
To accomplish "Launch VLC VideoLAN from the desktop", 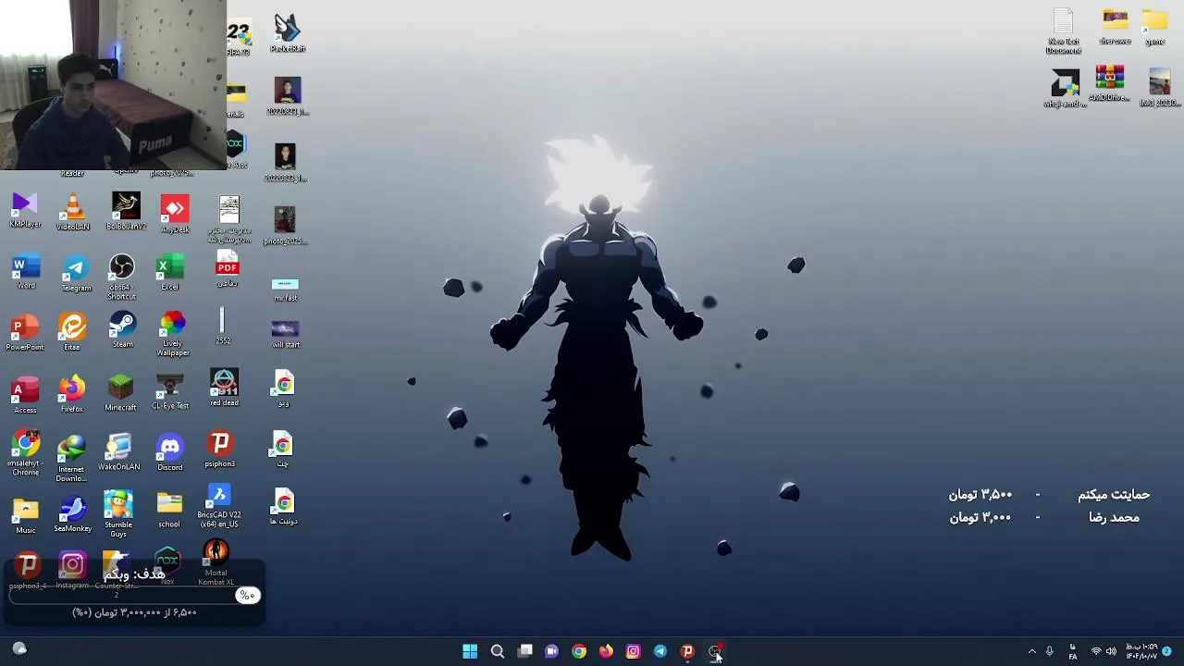I will [73, 212].
